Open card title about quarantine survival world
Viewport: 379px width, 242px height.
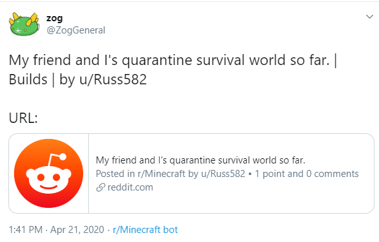[200, 160]
